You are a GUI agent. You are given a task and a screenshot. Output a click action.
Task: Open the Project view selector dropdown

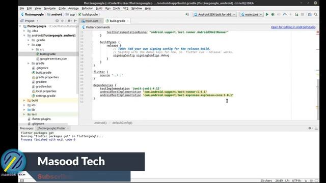(x=30, y=21)
